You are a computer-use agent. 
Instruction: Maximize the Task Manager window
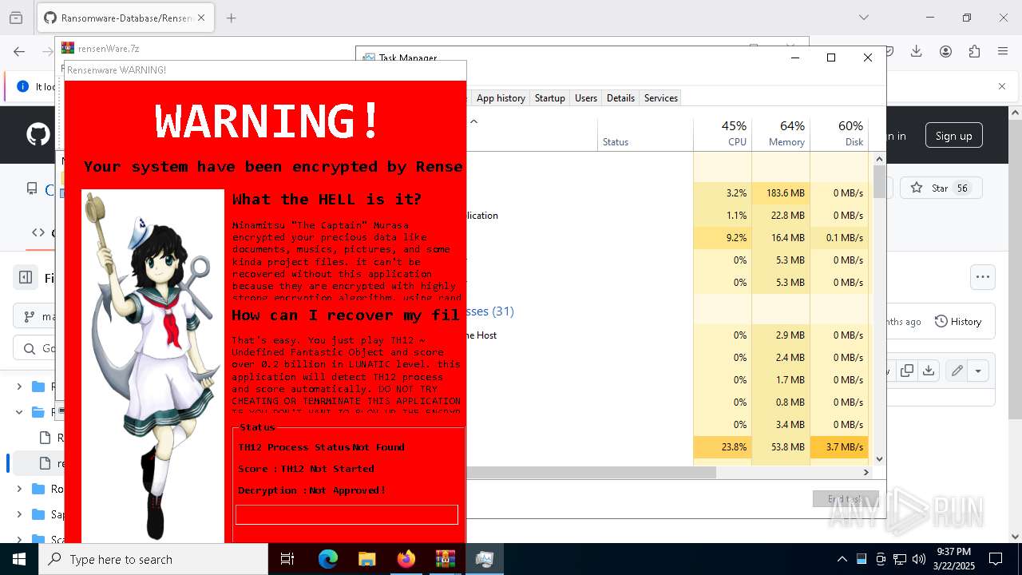pyautogui.click(x=831, y=57)
